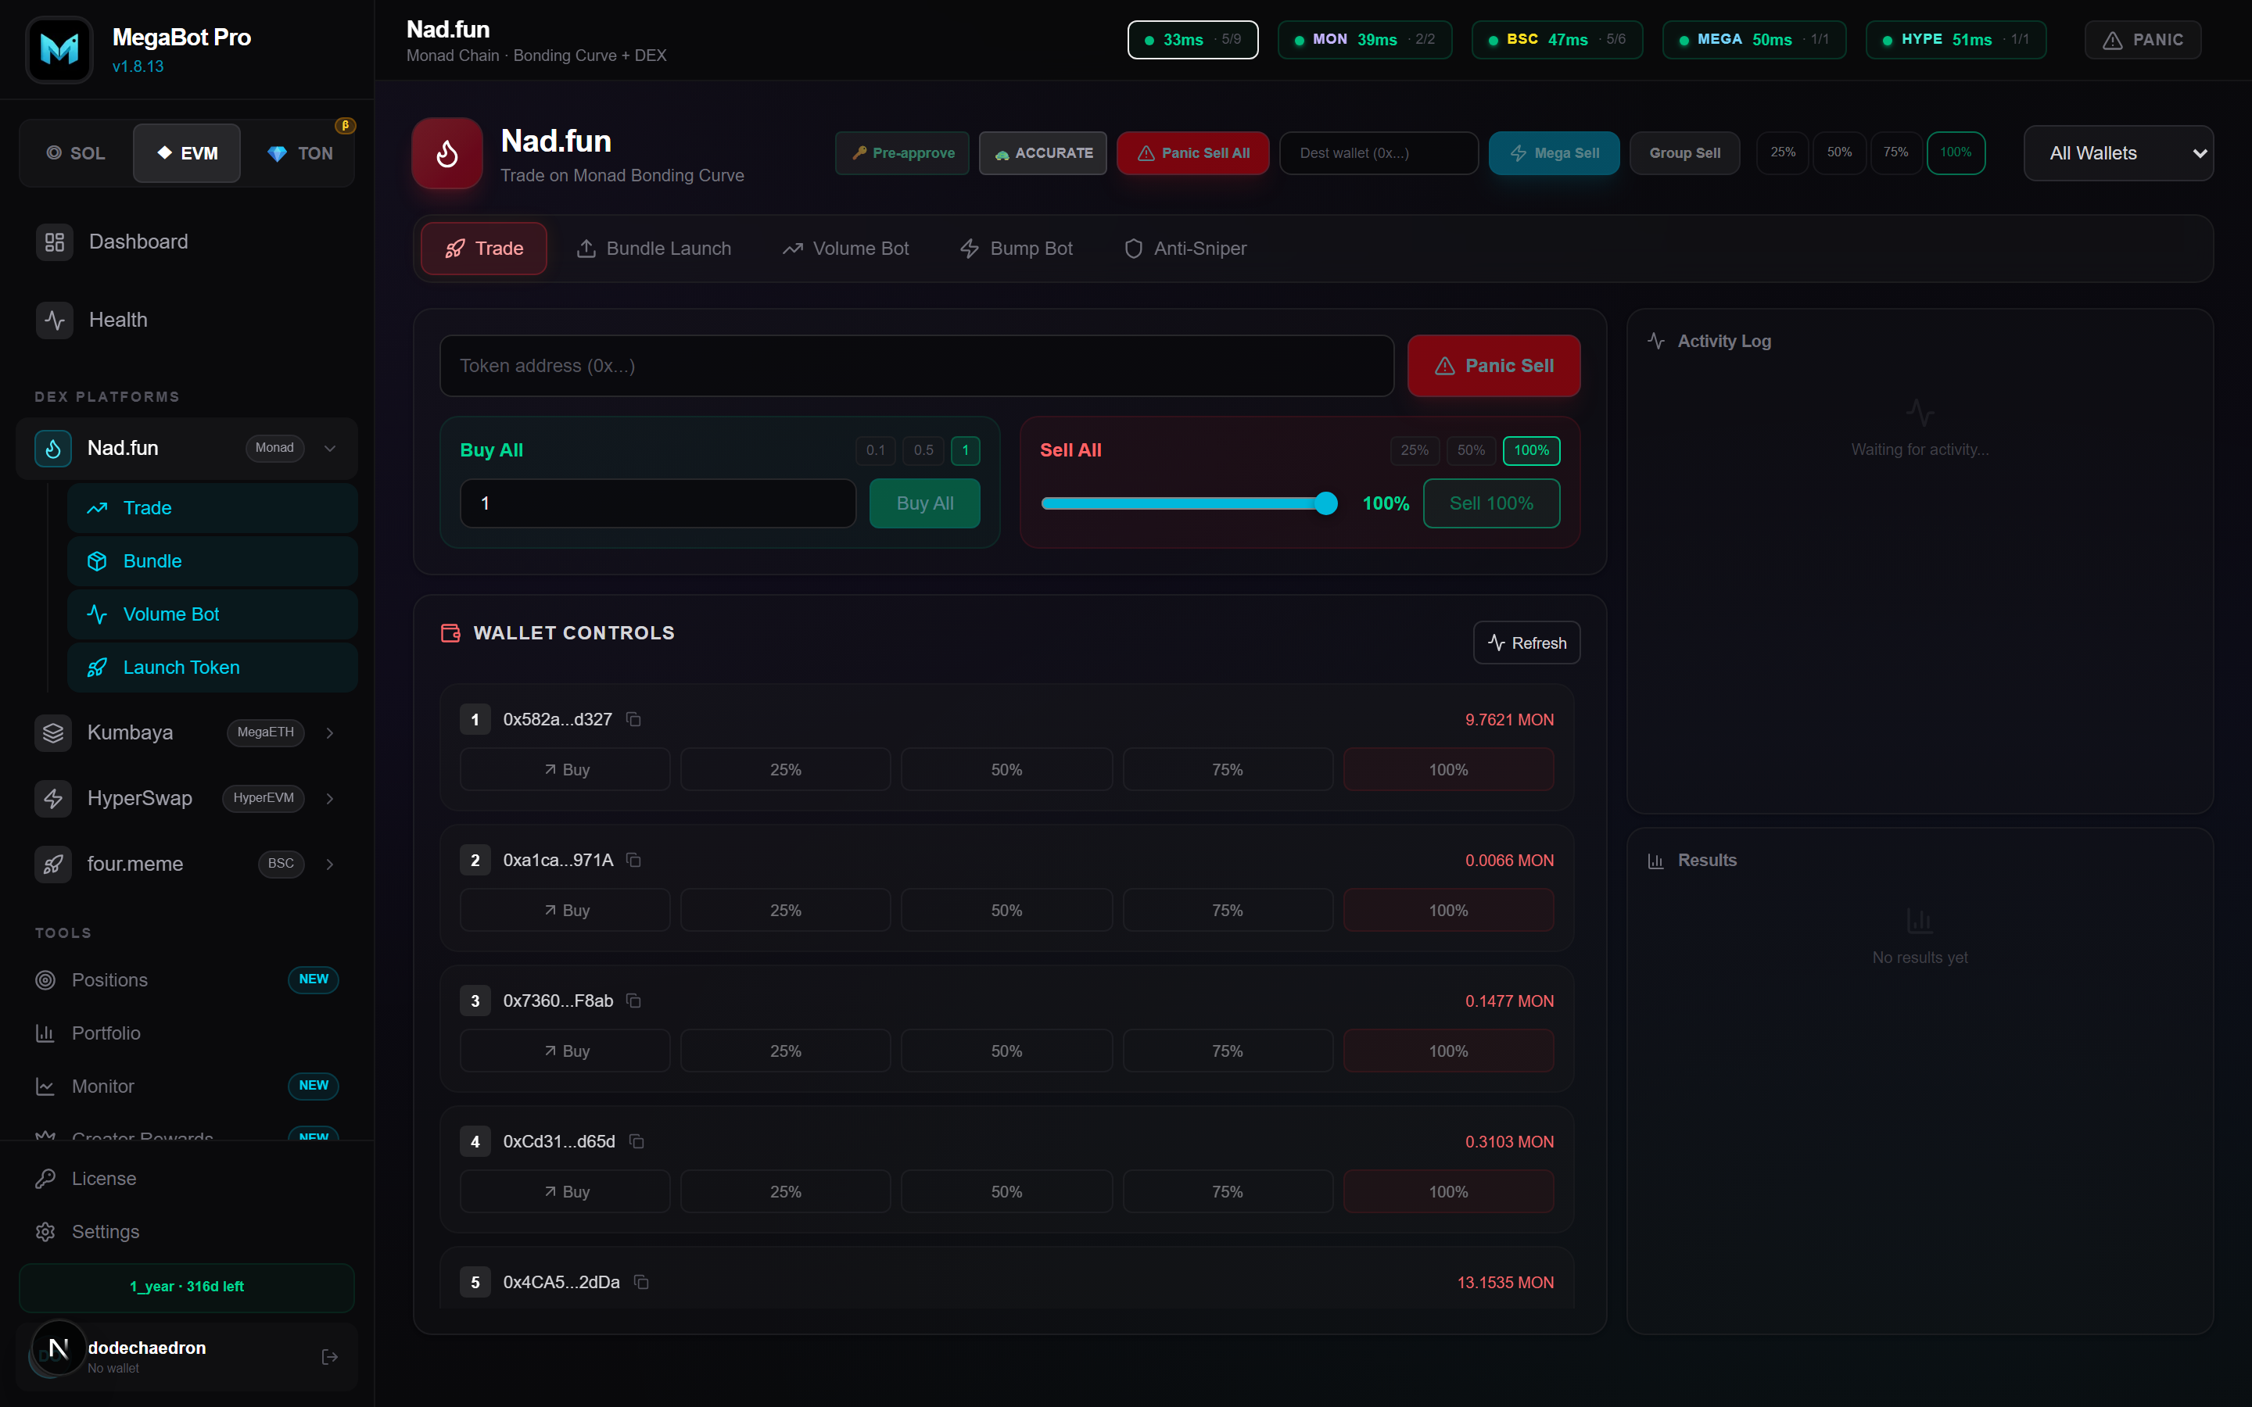Click the Activity Log pulse icon
This screenshot has width=2252, height=1407.
point(1656,341)
